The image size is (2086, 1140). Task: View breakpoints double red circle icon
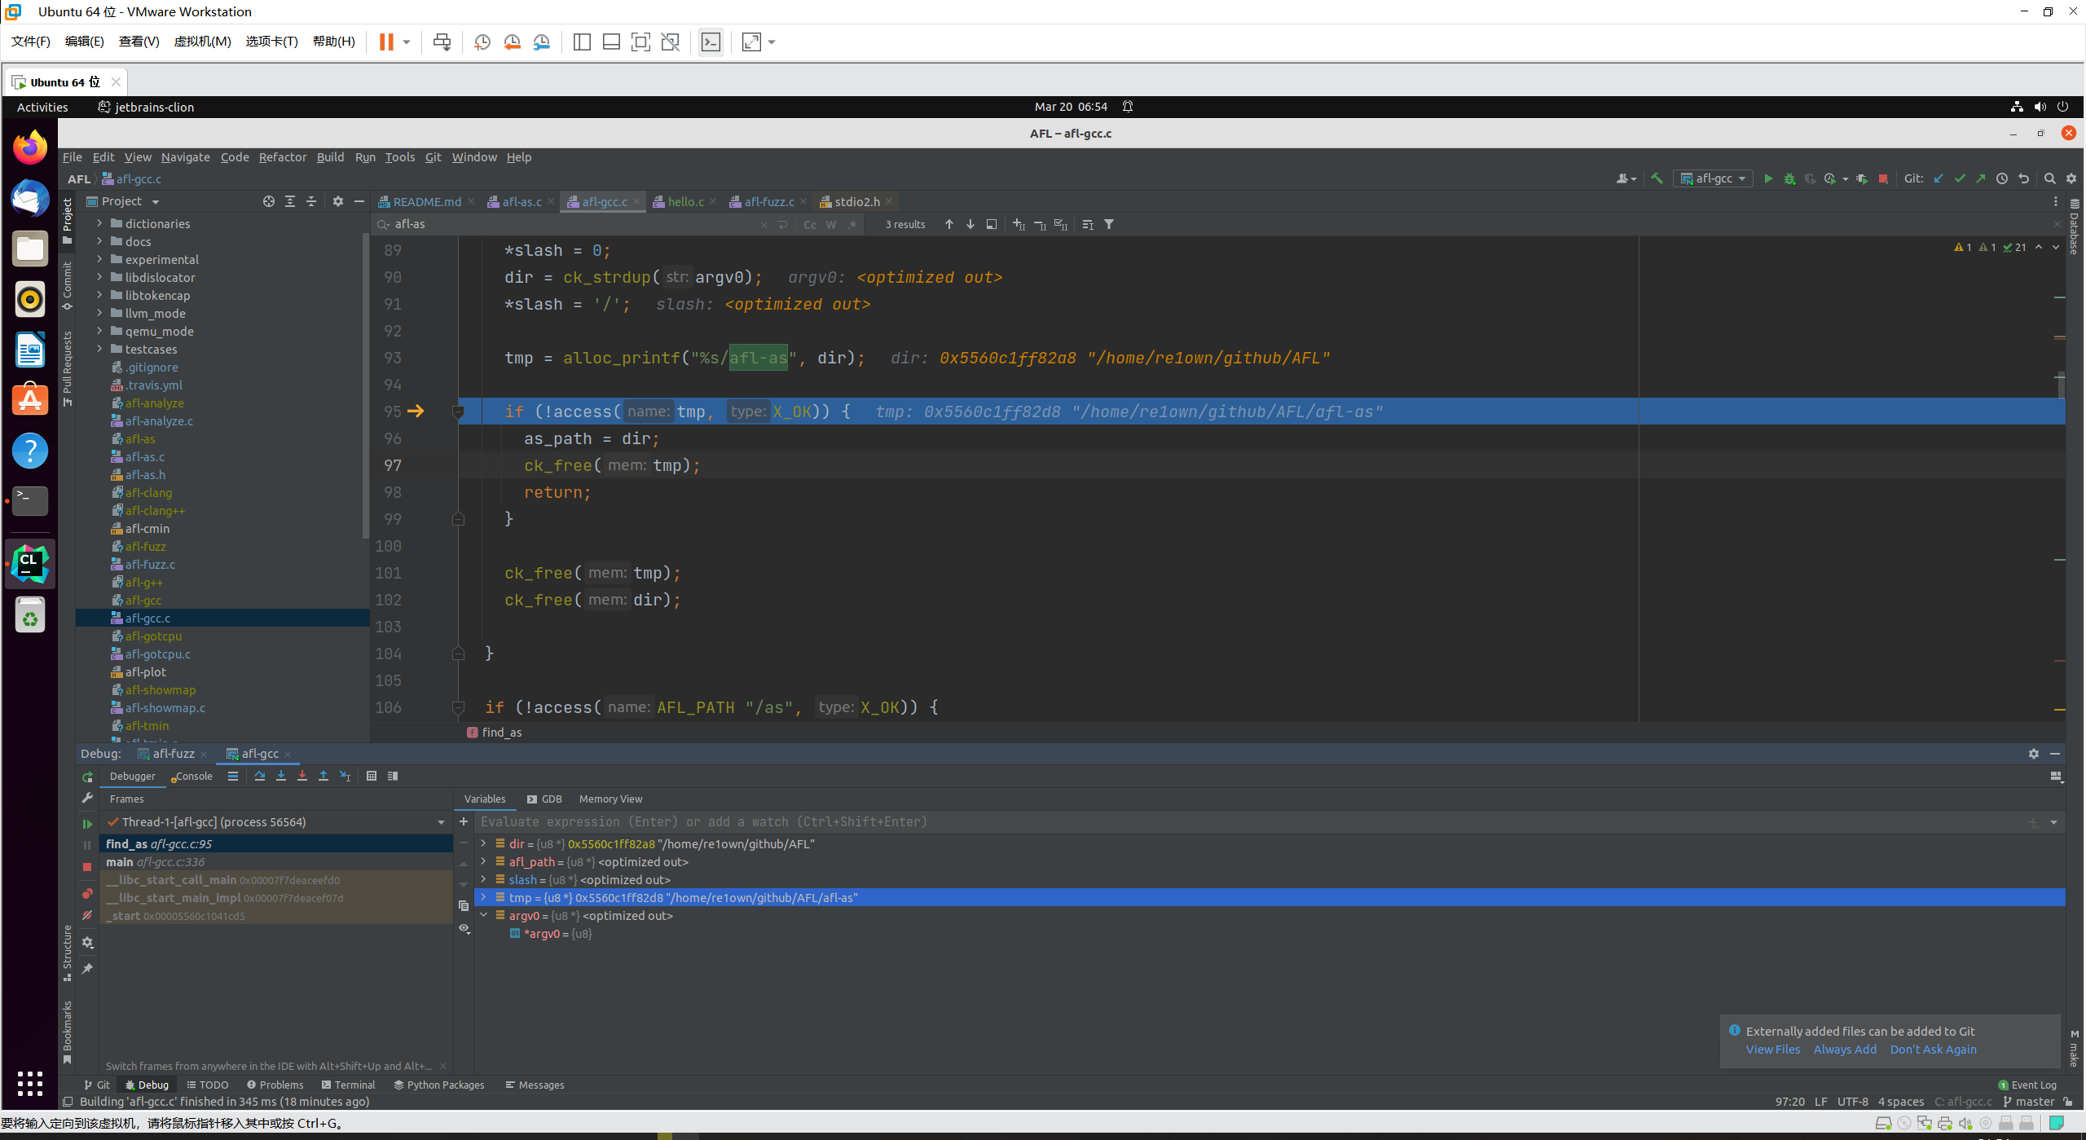coord(88,894)
